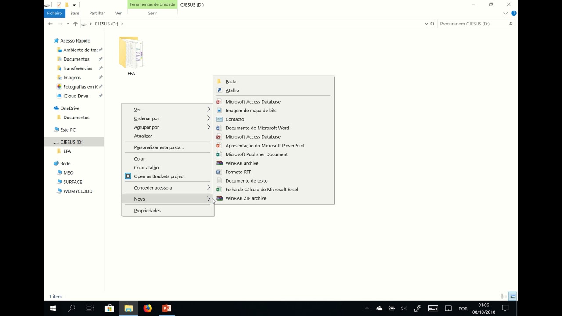Open Microsoft Store from the taskbar
The width and height of the screenshot is (562, 316).
[x=109, y=309]
